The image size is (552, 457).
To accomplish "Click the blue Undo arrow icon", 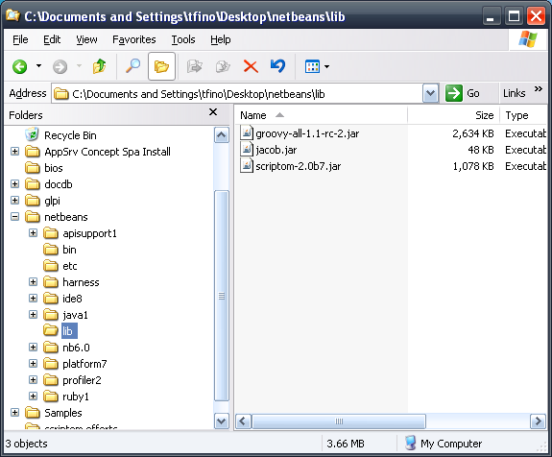I will 277,66.
